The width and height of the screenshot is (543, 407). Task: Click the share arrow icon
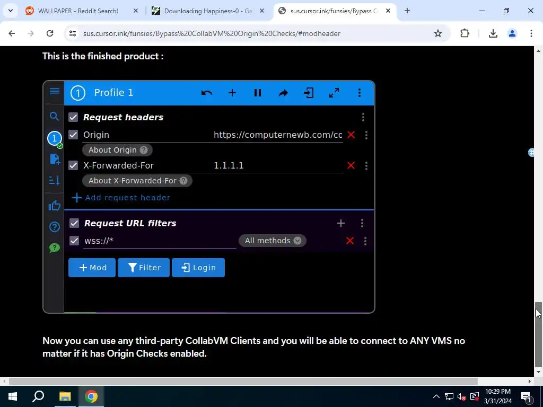tap(283, 93)
